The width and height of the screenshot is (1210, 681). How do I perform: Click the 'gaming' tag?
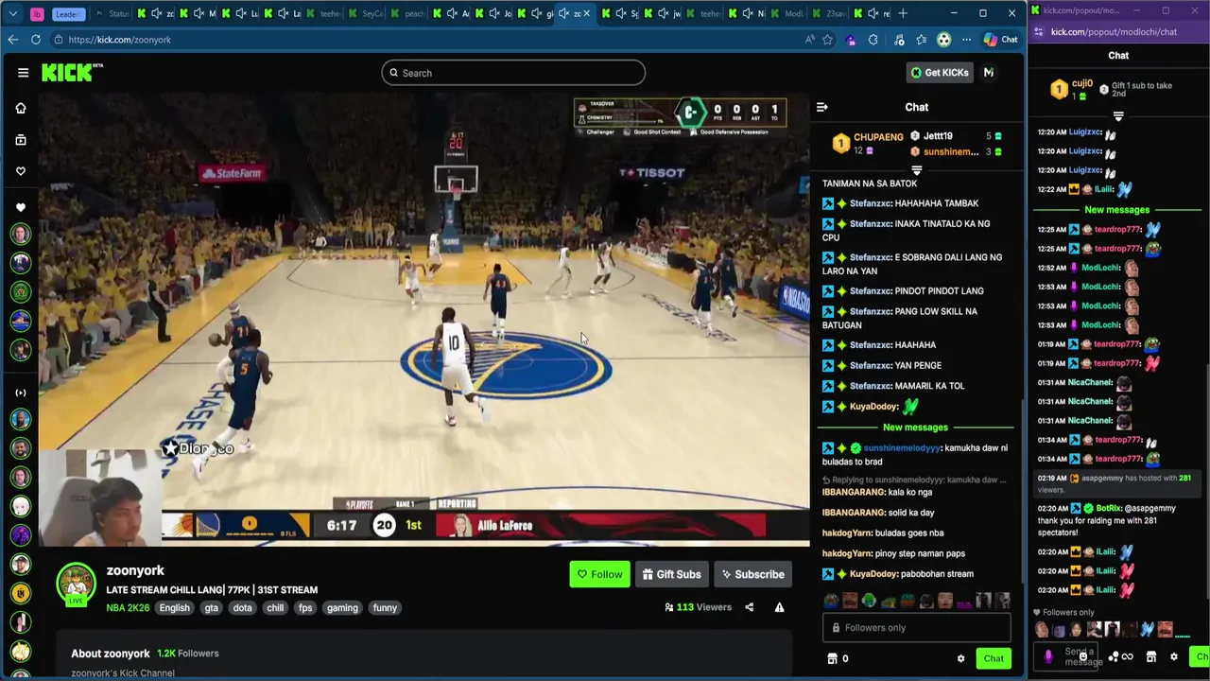(342, 607)
